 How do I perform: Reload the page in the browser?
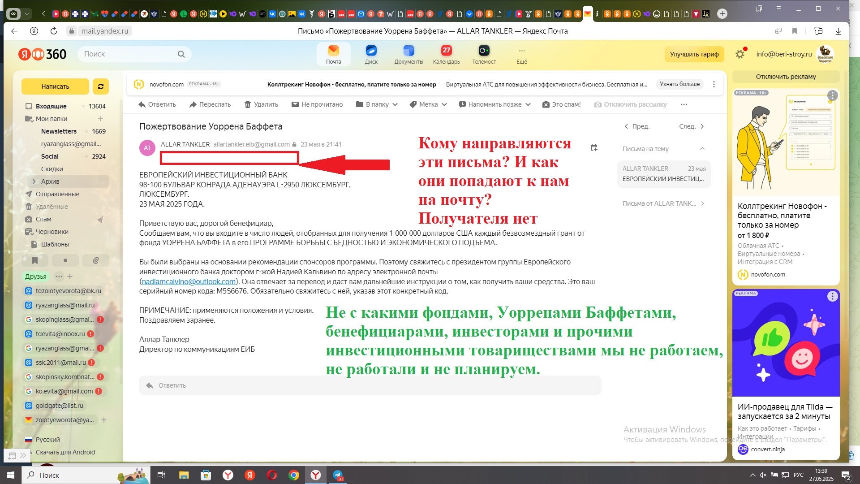click(x=54, y=31)
